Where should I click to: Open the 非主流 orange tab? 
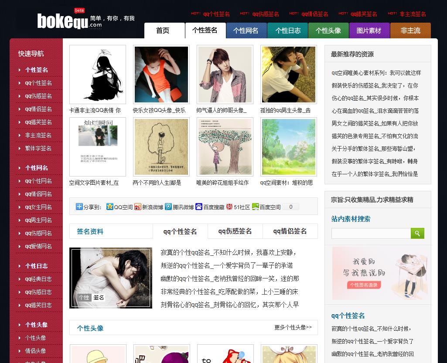coord(410,31)
